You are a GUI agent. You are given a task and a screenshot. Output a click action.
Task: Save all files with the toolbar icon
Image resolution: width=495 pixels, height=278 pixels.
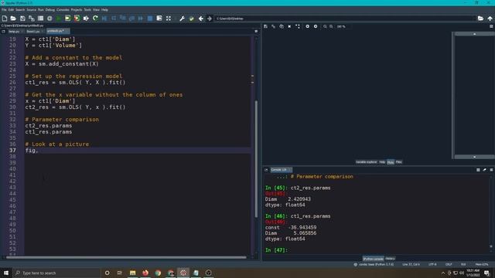(x=32, y=19)
